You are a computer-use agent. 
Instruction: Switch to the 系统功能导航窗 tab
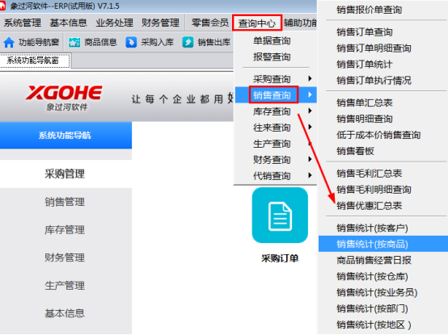tap(35, 61)
